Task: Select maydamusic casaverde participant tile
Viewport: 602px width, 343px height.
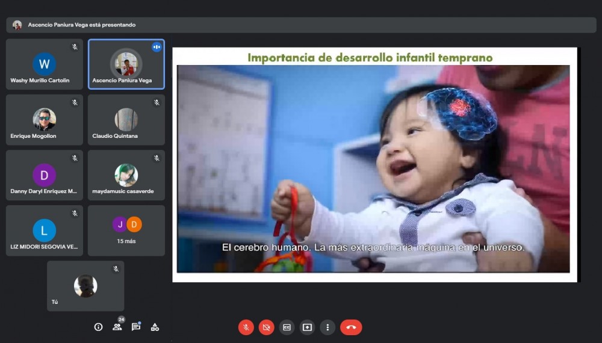Action: pos(126,175)
